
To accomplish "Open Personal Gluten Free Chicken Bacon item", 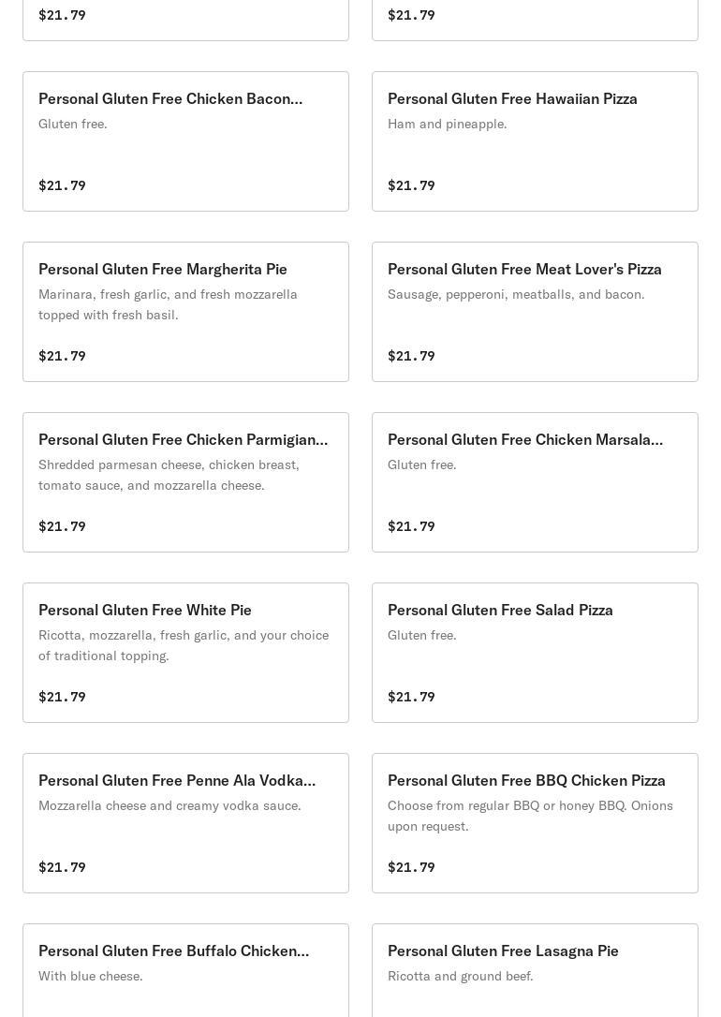I will pyautogui.click(x=185, y=141).
